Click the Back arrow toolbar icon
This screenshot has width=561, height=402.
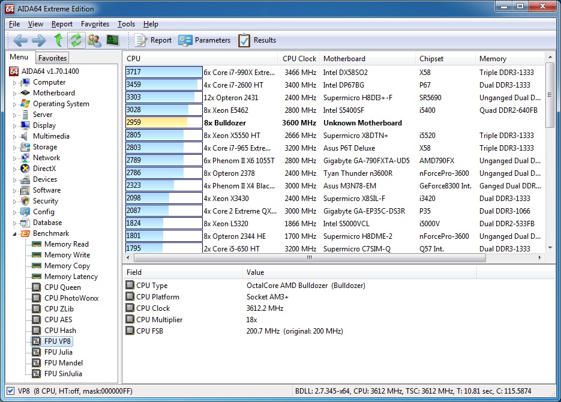tap(20, 40)
